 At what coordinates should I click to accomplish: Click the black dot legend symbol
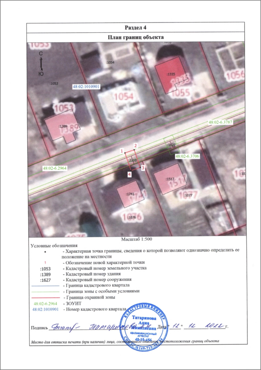coord(45,252)
